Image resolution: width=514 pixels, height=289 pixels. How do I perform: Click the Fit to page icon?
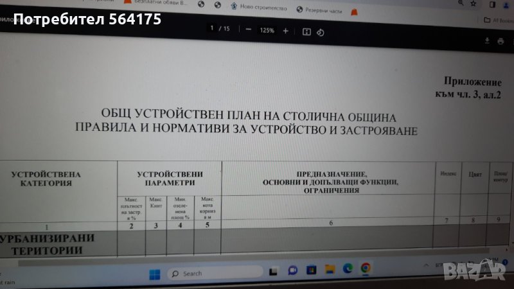(x=306, y=31)
